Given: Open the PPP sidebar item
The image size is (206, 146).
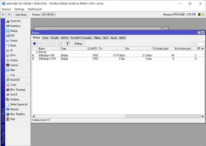Looking at the screenshot, I should click(x=18, y=36).
